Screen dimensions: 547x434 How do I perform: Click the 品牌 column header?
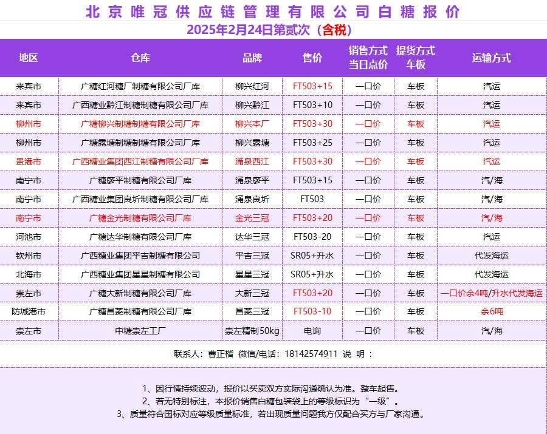252,58
